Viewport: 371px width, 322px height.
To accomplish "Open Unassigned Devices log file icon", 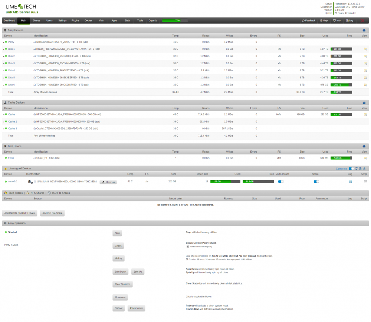I will pyautogui.click(x=360, y=169).
